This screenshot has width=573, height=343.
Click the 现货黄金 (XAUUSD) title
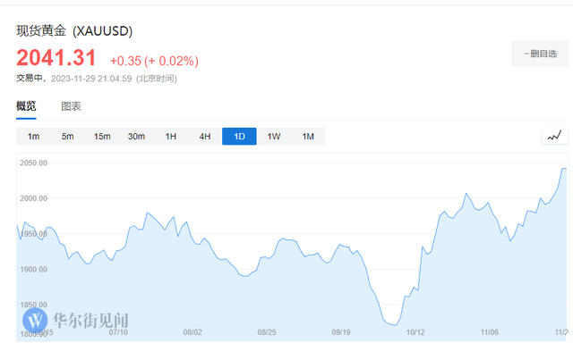click(x=74, y=30)
